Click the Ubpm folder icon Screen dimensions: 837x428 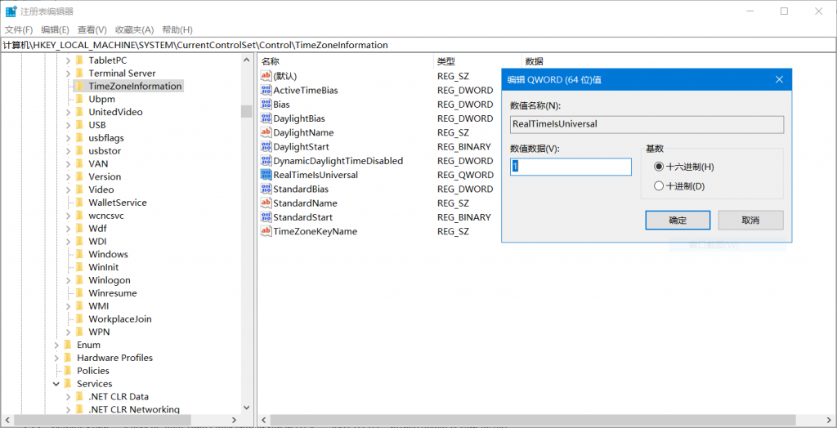(x=79, y=99)
